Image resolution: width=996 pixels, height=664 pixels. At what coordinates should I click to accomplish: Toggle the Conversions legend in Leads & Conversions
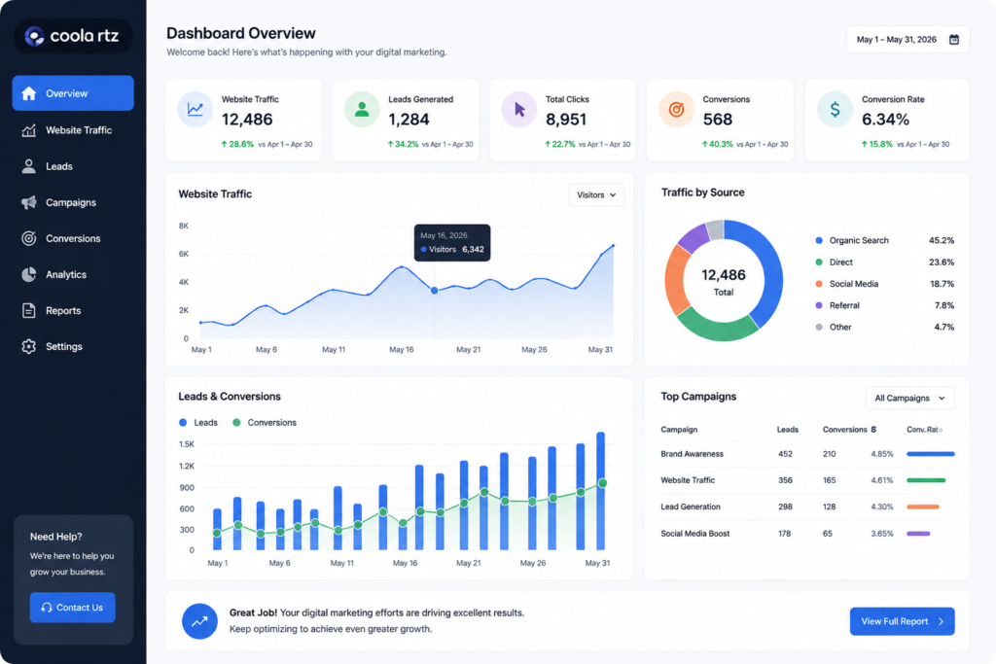point(265,423)
